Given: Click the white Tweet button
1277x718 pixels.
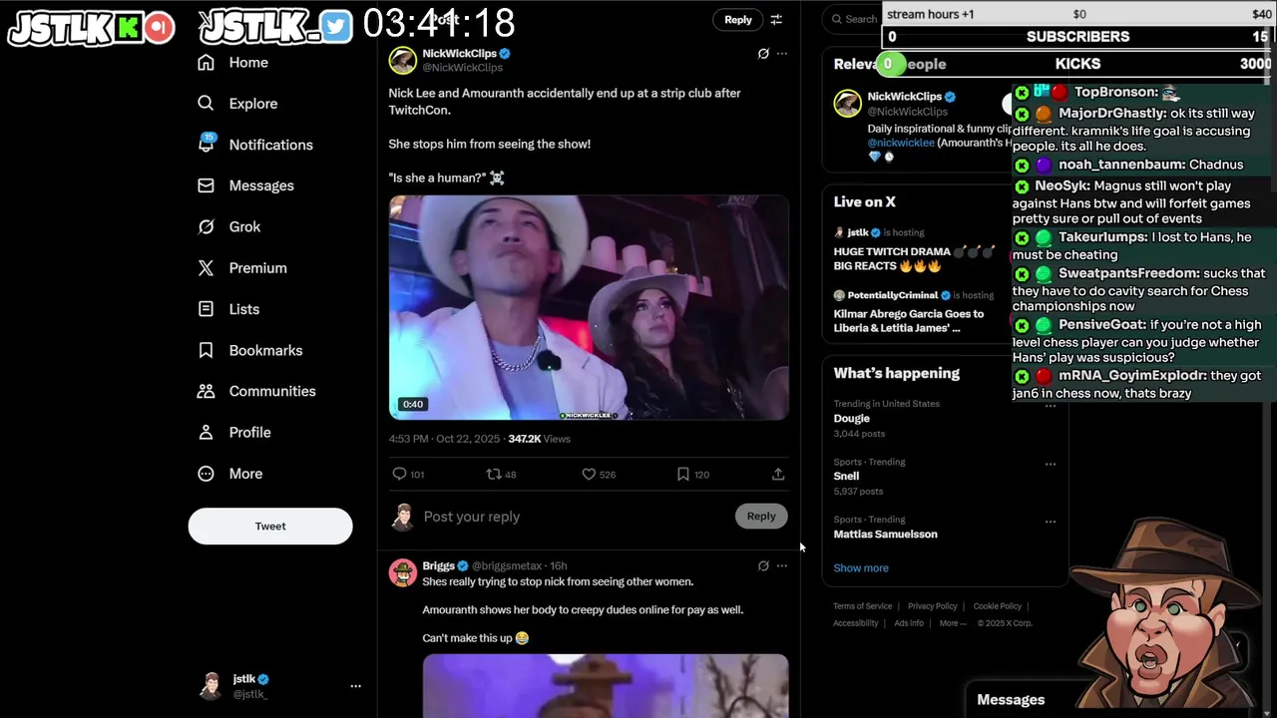Looking at the screenshot, I should (270, 527).
